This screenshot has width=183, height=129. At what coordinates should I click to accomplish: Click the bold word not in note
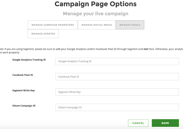(146, 49)
